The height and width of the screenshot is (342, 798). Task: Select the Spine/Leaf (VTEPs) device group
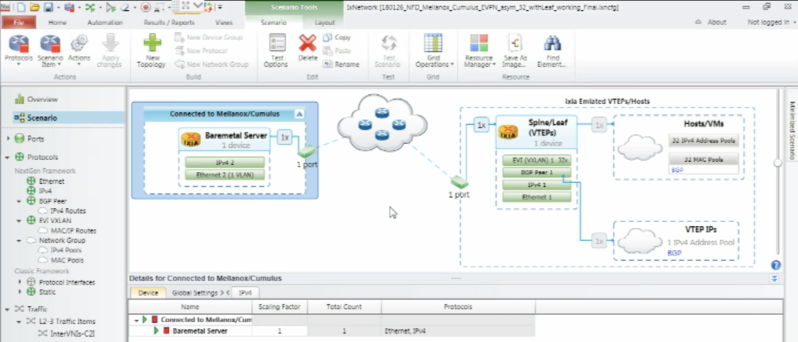[x=536, y=132]
